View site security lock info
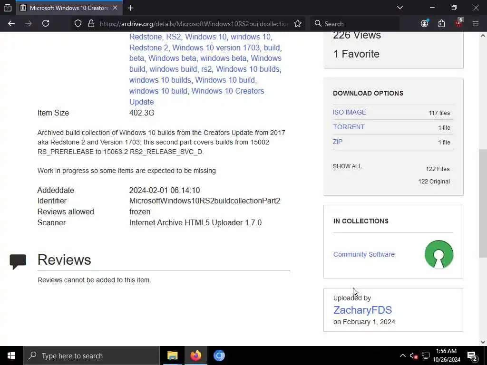This screenshot has height=365, width=487. point(91,24)
